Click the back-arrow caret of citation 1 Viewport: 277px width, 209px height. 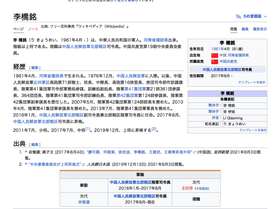click(x=26, y=152)
